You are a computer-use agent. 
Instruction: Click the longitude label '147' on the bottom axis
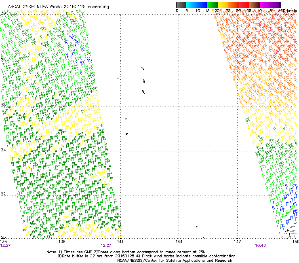237,242
